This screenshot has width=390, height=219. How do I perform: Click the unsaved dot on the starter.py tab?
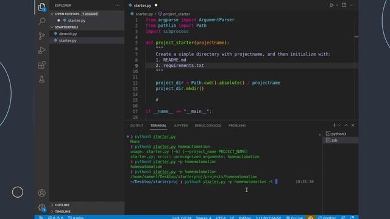coord(156,5)
